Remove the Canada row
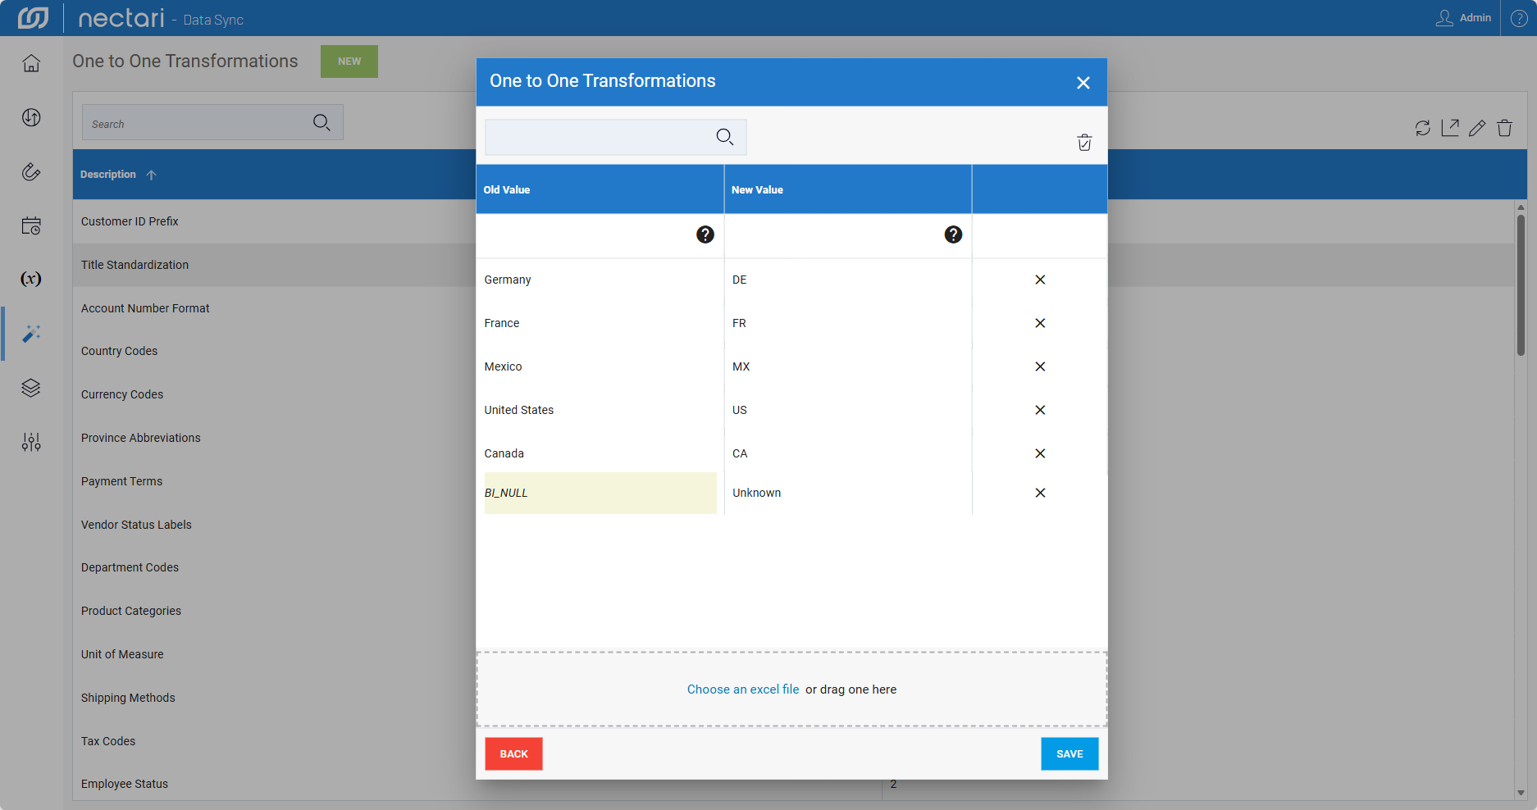This screenshot has width=1537, height=810. 1040,453
